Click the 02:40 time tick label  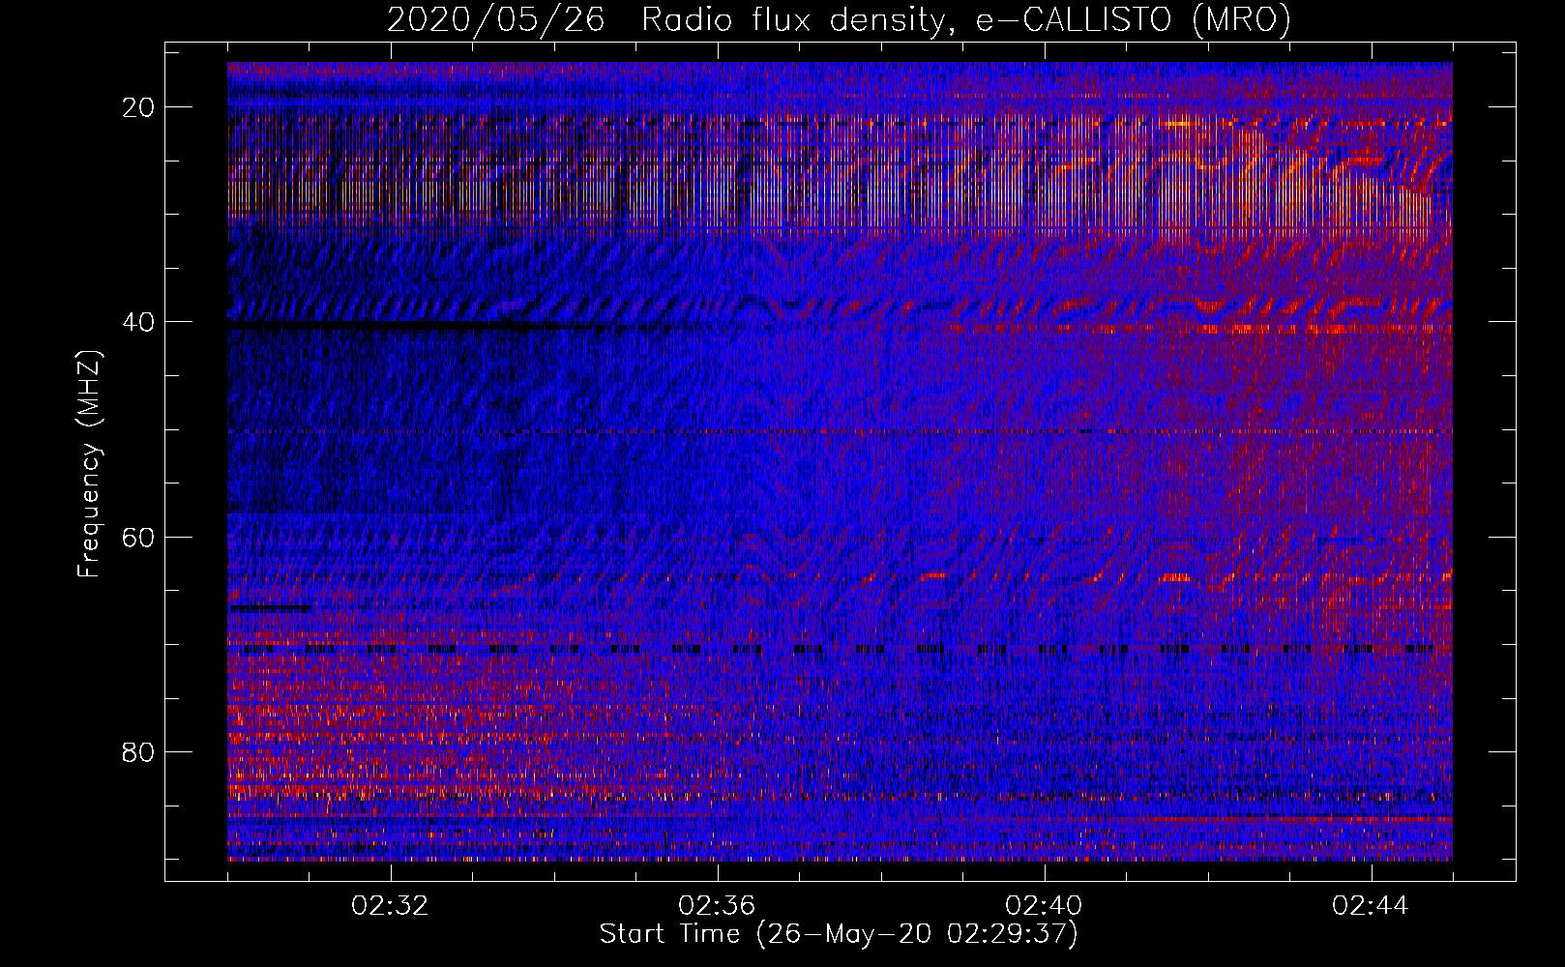(x=1045, y=906)
